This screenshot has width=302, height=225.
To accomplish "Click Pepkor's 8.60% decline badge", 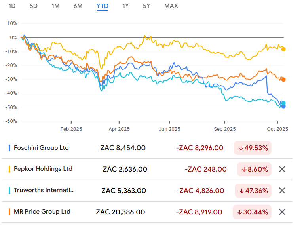I will [254, 169].
